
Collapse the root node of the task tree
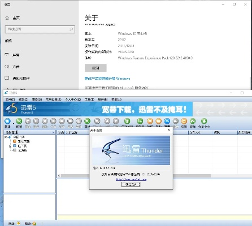(6, 137)
